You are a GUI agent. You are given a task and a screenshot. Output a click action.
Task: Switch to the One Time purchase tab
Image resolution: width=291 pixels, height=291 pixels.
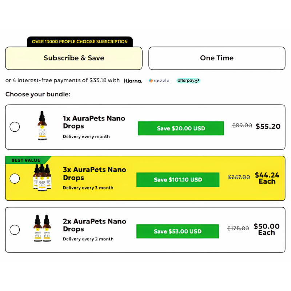coord(217,58)
